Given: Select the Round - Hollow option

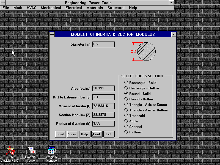Looking at the screenshot, I should [126, 99].
